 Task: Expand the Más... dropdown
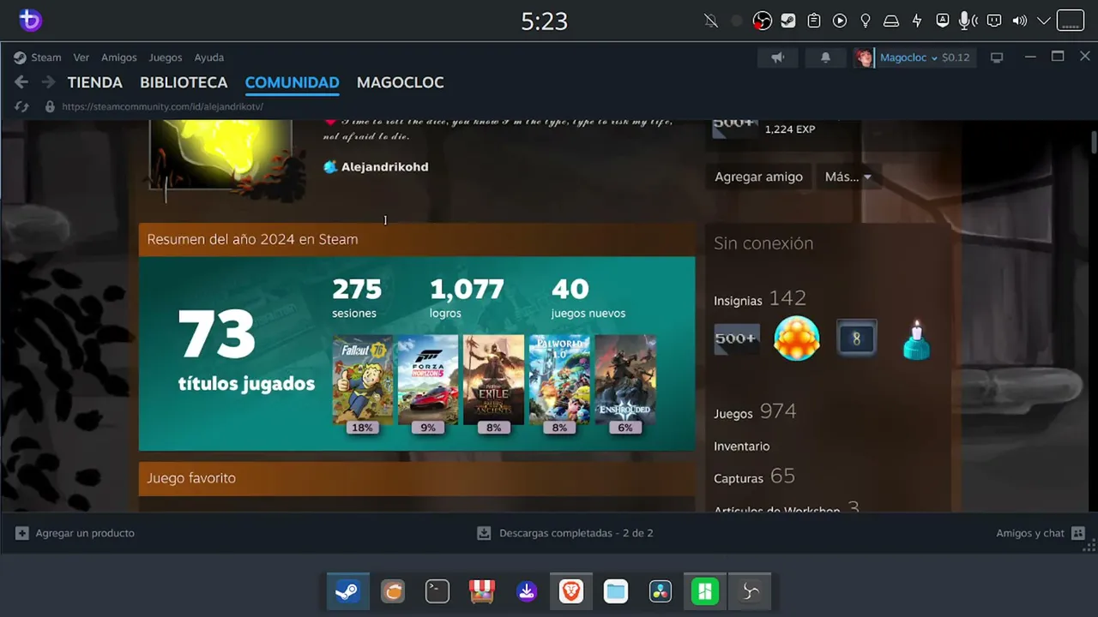pos(848,177)
